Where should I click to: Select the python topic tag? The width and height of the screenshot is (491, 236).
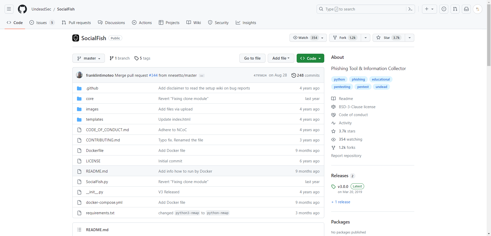click(x=339, y=80)
